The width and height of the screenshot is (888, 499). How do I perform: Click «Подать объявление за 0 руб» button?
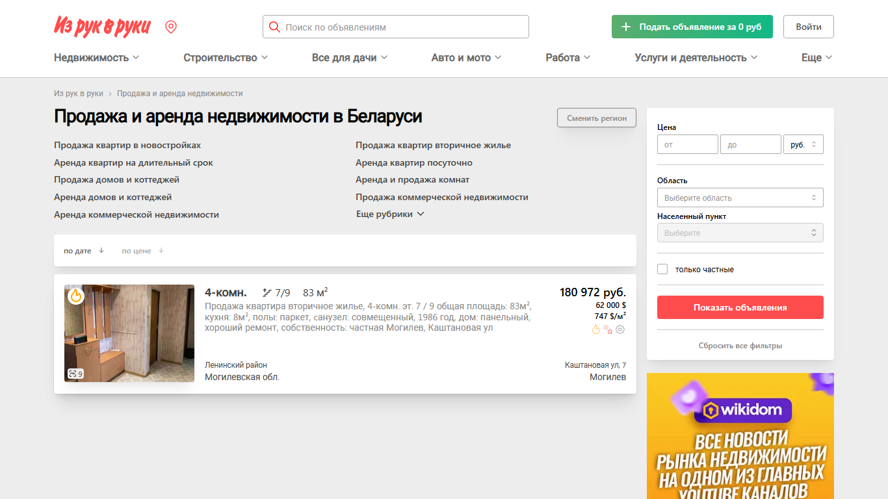pos(692,27)
